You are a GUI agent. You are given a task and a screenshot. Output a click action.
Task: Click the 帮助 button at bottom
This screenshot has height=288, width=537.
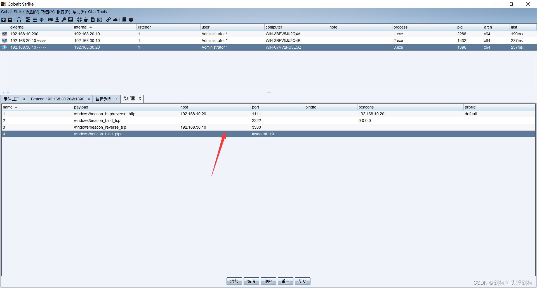(303, 281)
